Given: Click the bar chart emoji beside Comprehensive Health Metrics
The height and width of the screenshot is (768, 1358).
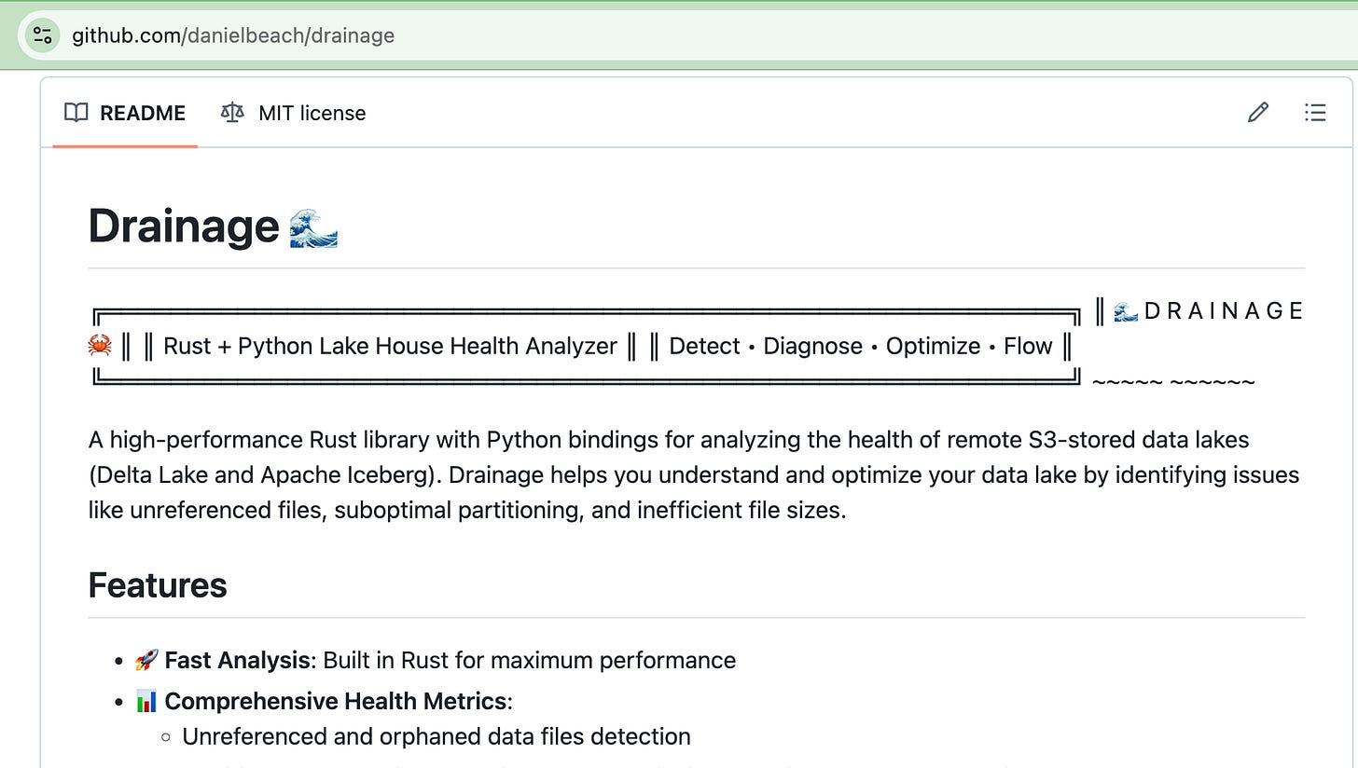Looking at the screenshot, I should (146, 701).
